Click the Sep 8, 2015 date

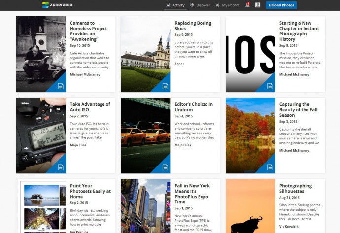[x=288, y=45]
